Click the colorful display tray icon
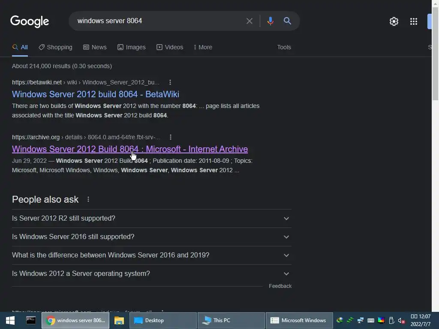439x329 pixels. coord(381,320)
